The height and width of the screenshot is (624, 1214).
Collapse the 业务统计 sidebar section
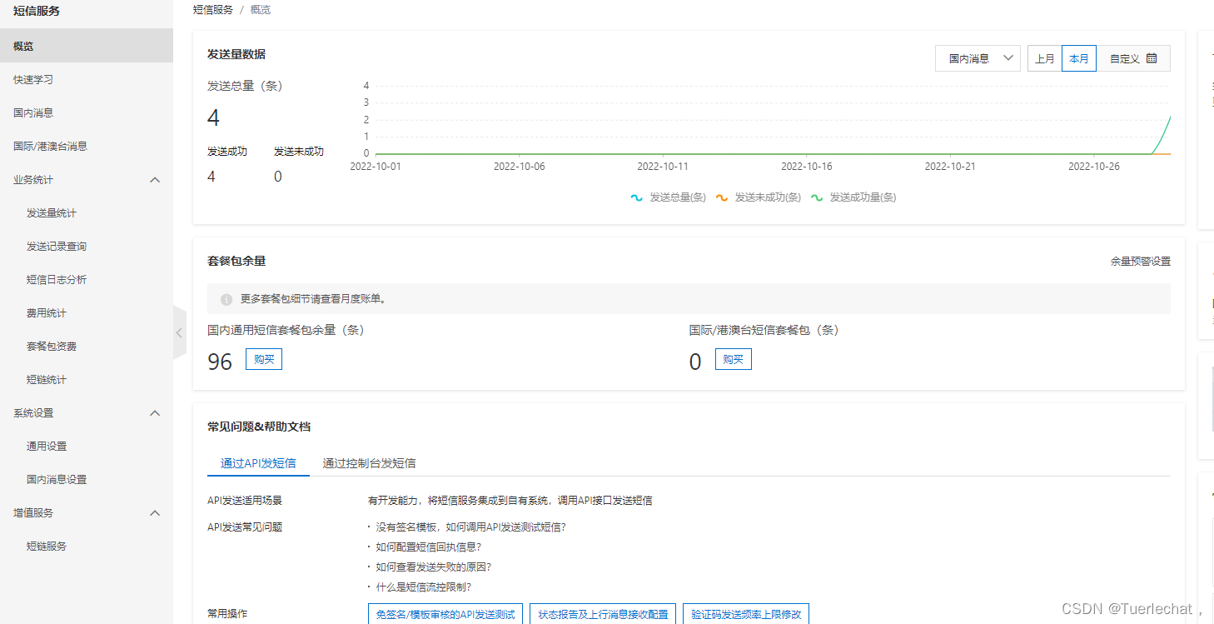(155, 179)
